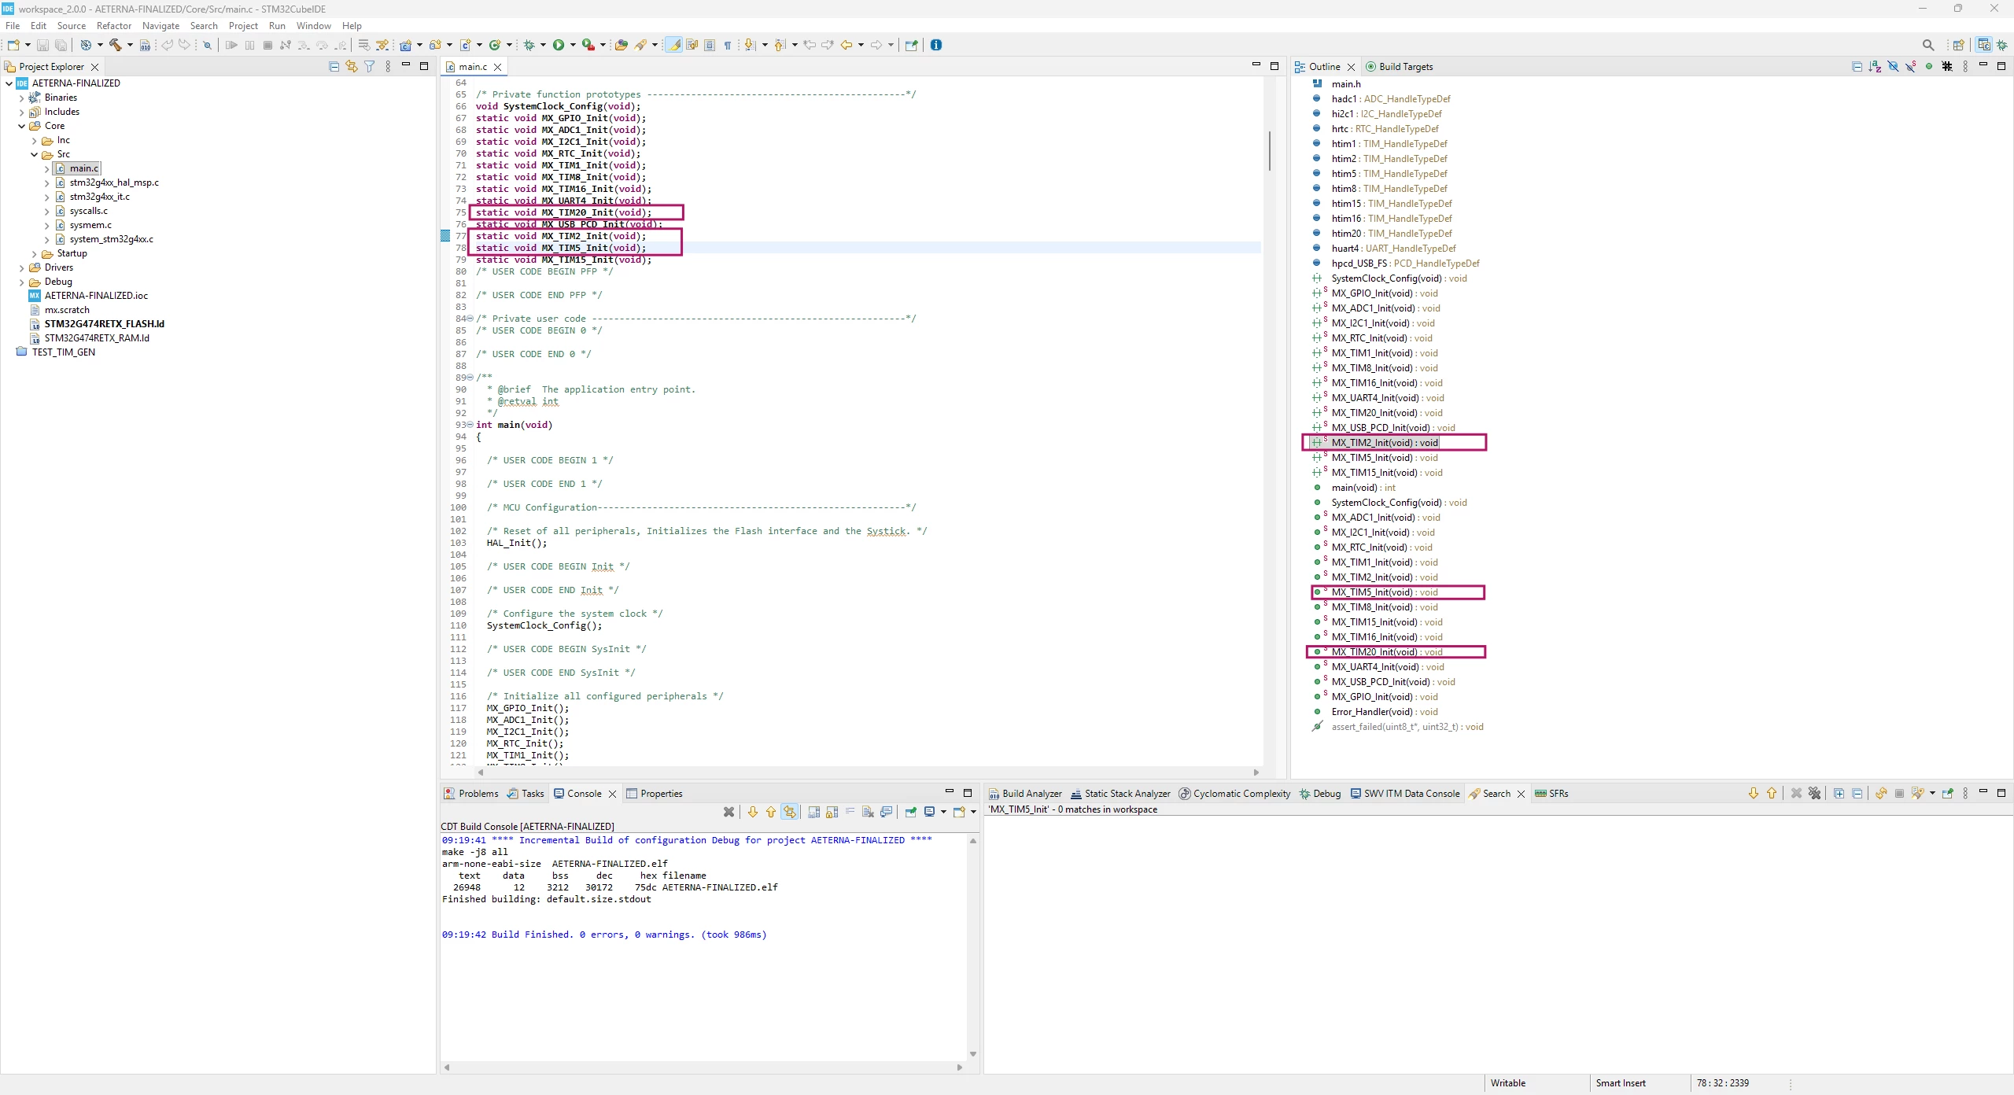
Task: Click the New file icon in toolbar
Action: (x=13, y=45)
